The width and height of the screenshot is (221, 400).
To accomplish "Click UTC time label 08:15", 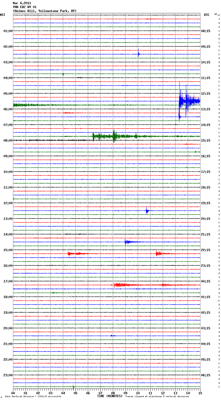I will click(x=206, y=31).
